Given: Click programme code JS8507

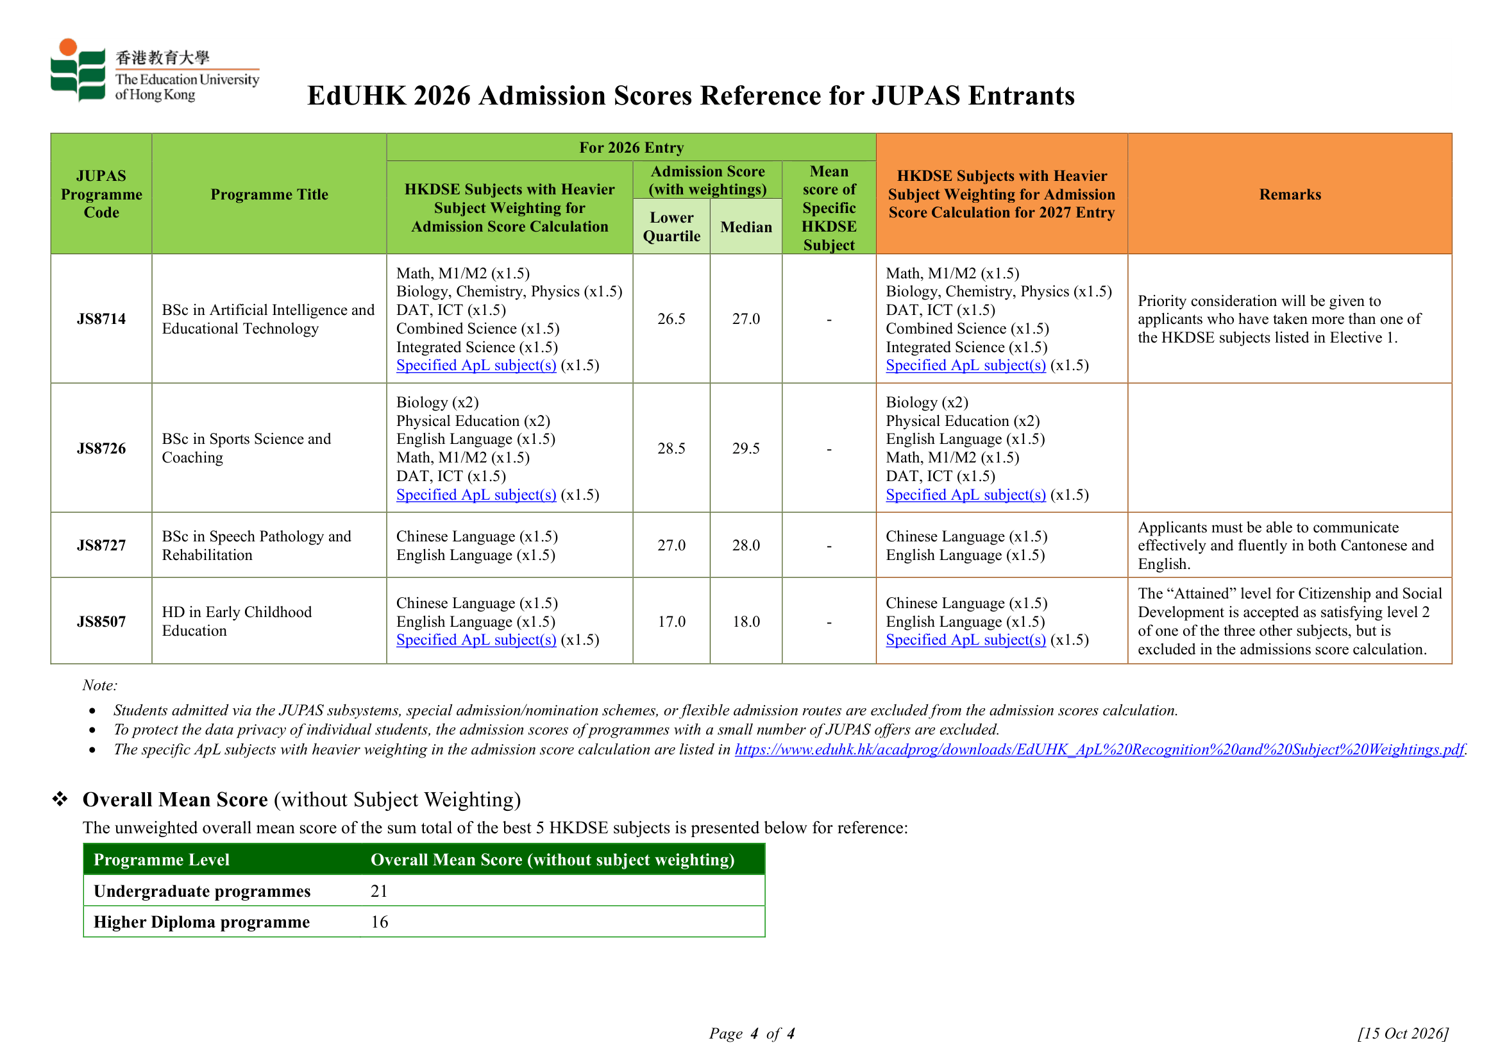Looking at the screenshot, I should [101, 622].
